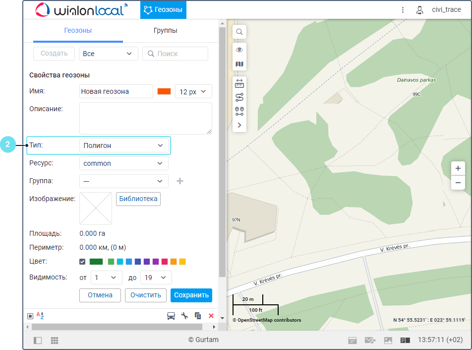Screen dimensions: 472x350
Task: Switch to the Группы tab
Action: [165, 31]
